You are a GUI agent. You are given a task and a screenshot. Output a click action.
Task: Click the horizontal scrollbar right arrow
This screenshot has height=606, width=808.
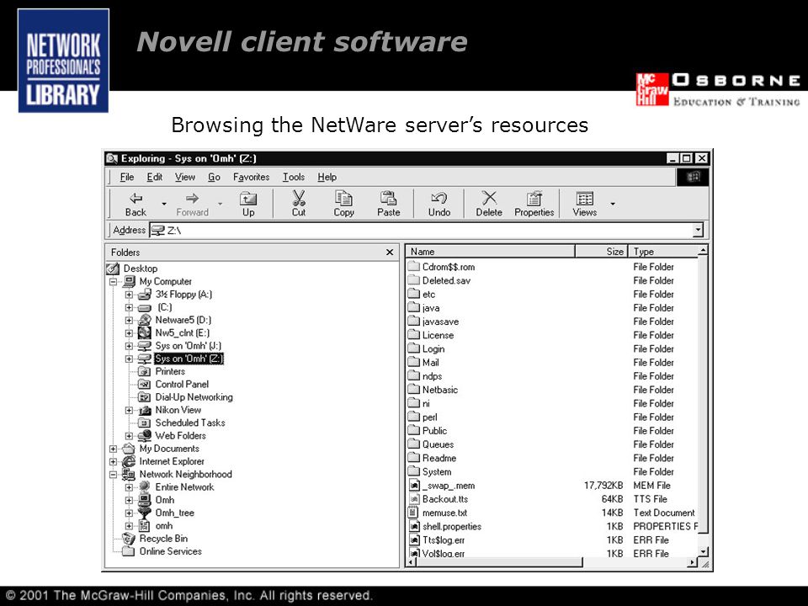click(692, 563)
